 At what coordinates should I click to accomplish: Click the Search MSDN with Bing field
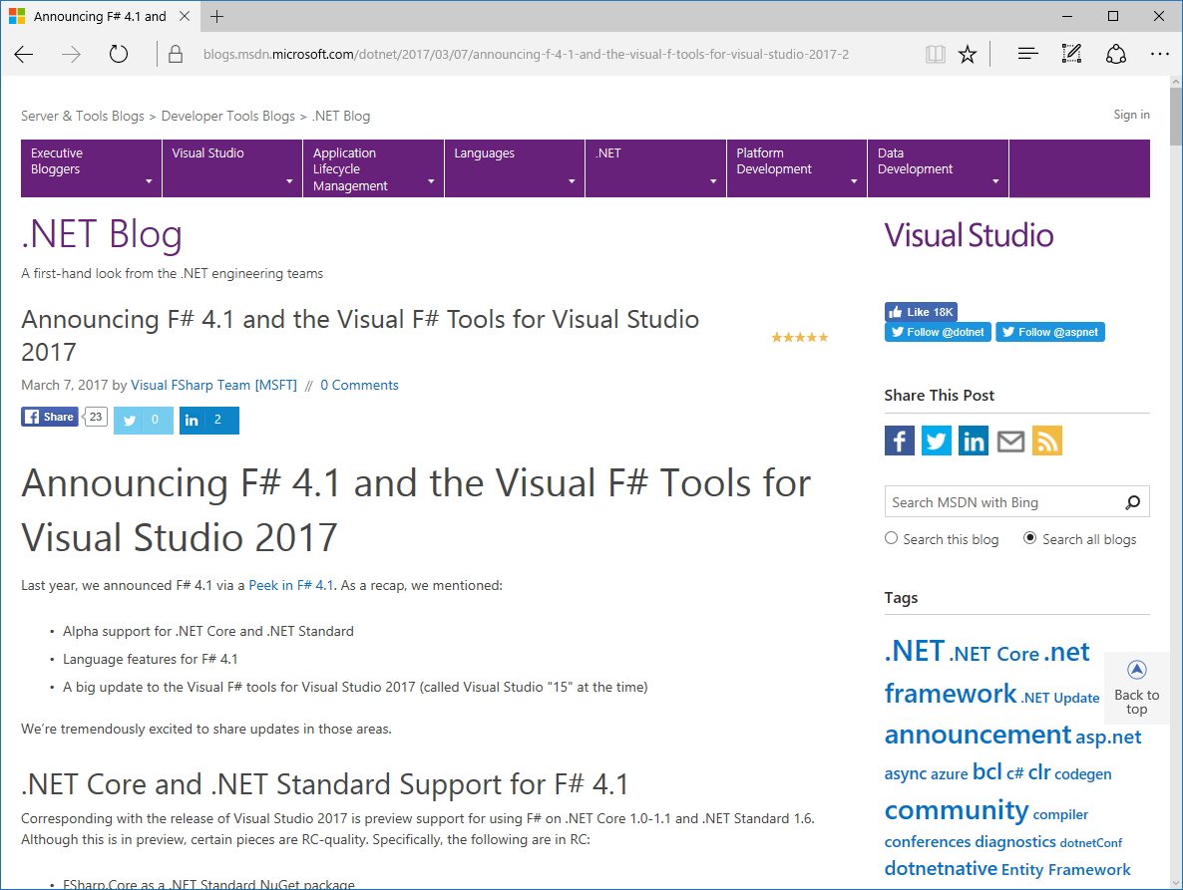1001,502
